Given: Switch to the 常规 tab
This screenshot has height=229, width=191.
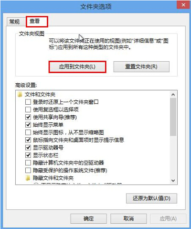Looking at the screenshot, I should click(x=14, y=22).
